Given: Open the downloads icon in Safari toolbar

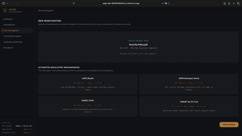Looking at the screenshot, I should (225, 3).
